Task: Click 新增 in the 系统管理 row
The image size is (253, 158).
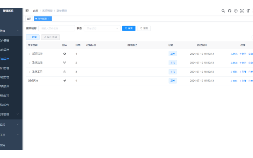Action: [243, 54]
